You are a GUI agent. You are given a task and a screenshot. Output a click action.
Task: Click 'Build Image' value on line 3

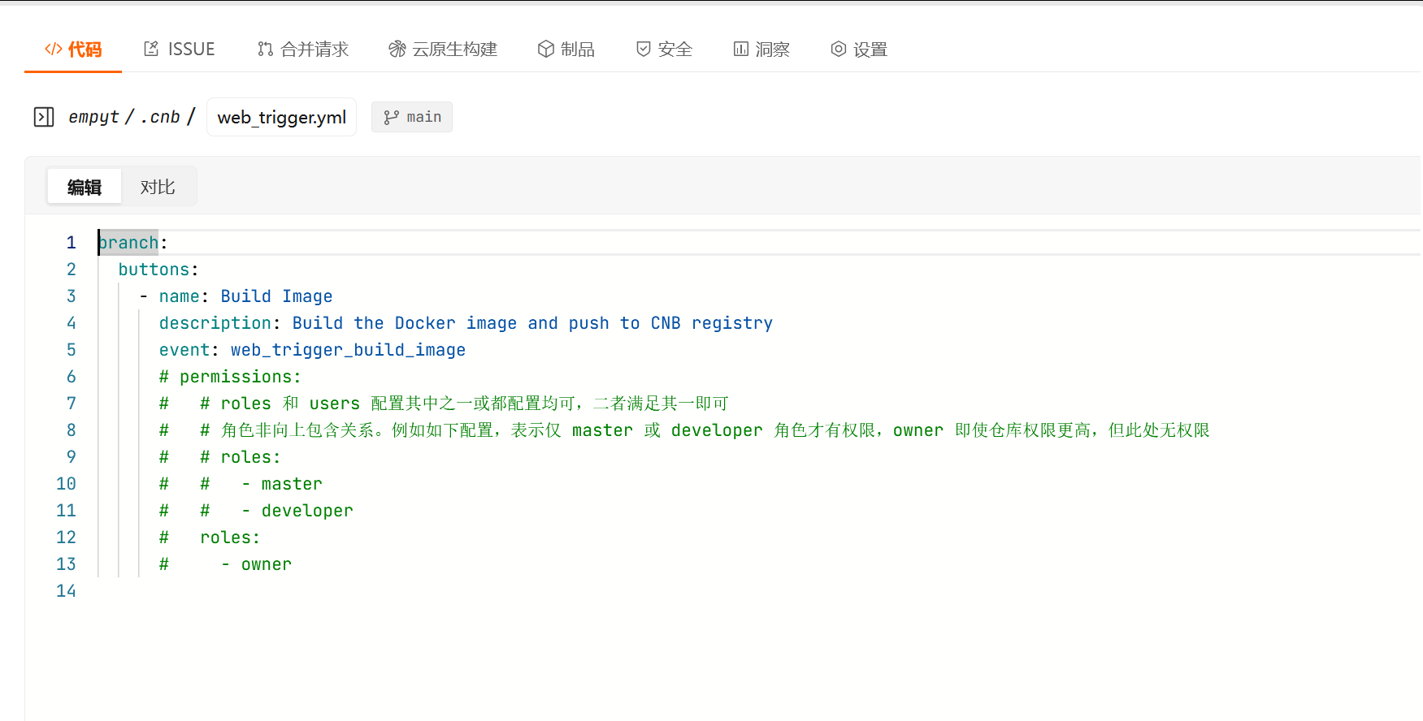coord(276,296)
